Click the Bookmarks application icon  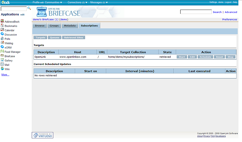(x=2, y=26)
